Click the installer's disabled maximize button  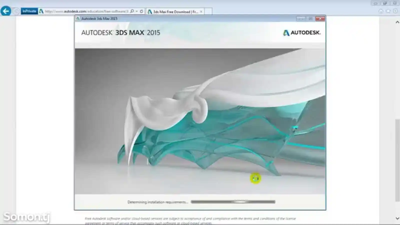(310, 18)
